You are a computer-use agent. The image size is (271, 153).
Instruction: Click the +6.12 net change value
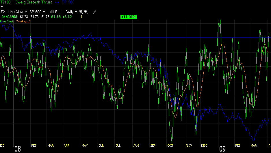point(67,17)
